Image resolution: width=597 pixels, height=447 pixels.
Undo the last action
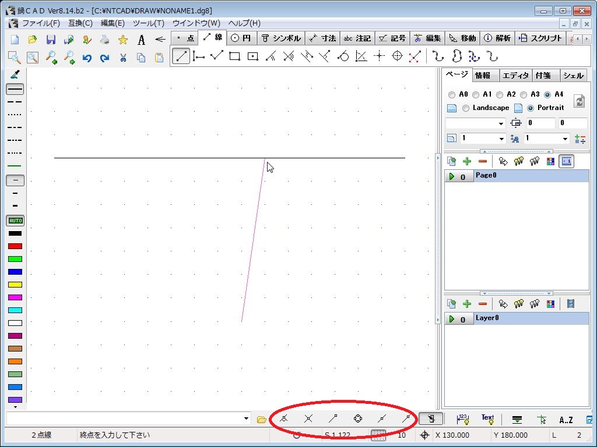[87, 58]
